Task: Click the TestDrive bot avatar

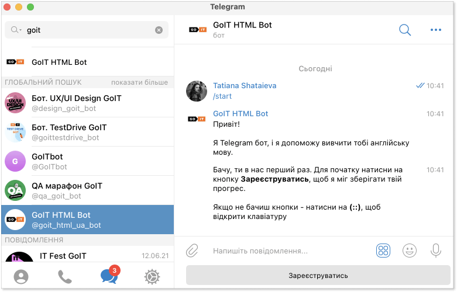Action: pos(15,132)
